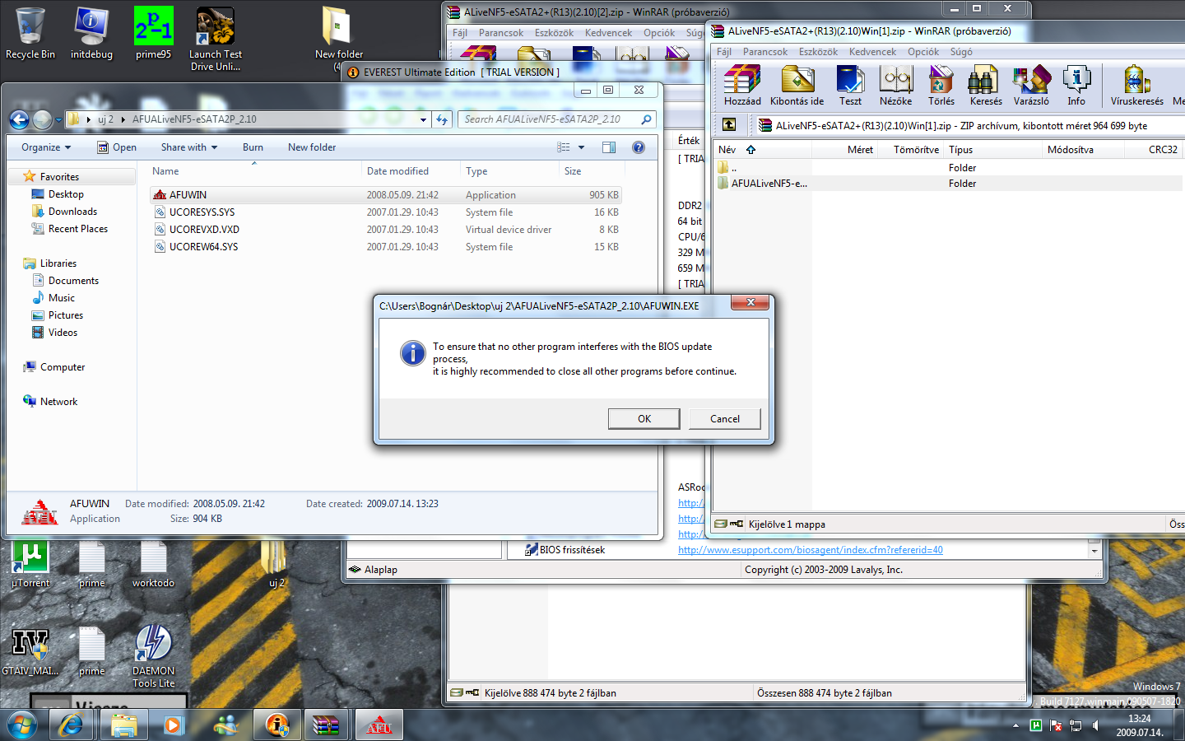The height and width of the screenshot is (741, 1185).
Task: Open the Organize dropdown
Action: (x=46, y=147)
